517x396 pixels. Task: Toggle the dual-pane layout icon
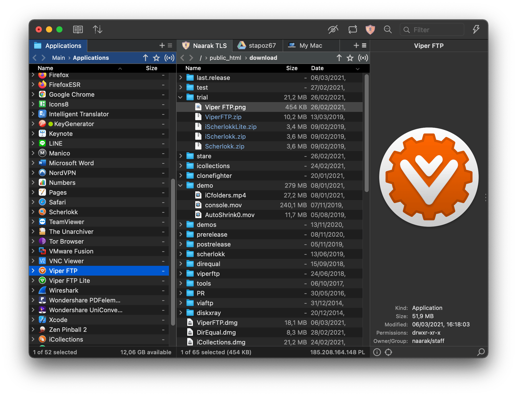pyautogui.click(x=78, y=30)
